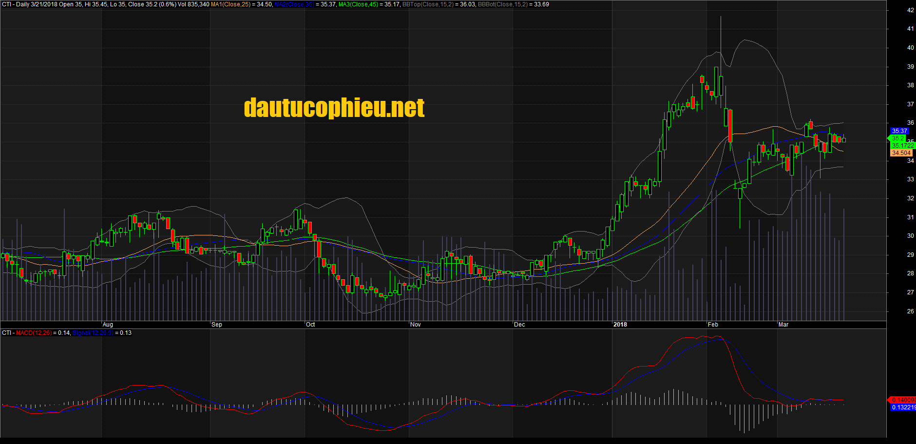The width and height of the screenshot is (916, 444).
Task: Select the MA1(Close,25) = 34.50 label
Action: point(241,4)
